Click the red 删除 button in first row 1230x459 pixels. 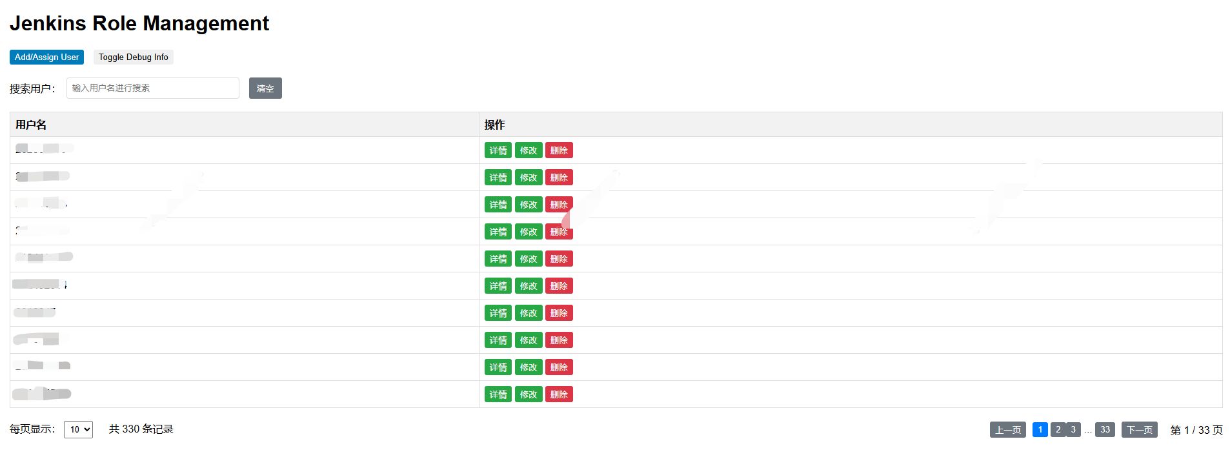pyautogui.click(x=559, y=150)
